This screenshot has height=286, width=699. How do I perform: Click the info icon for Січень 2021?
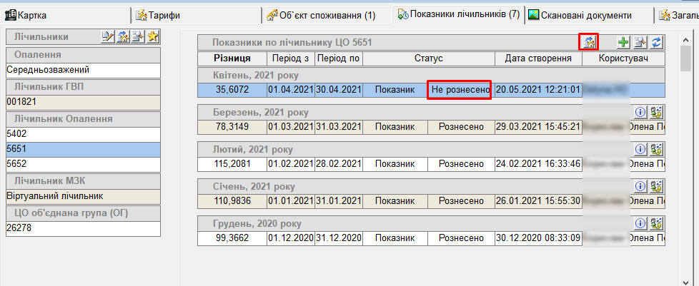pyautogui.click(x=640, y=185)
